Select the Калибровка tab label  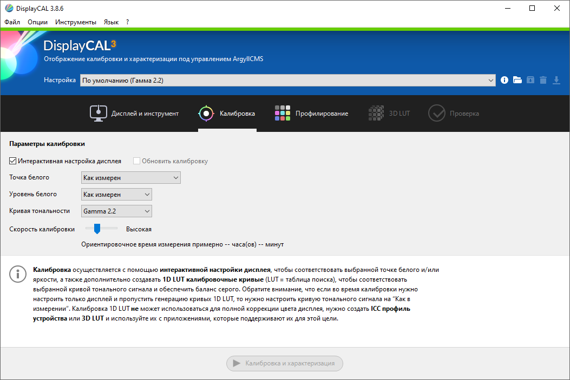click(237, 114)
